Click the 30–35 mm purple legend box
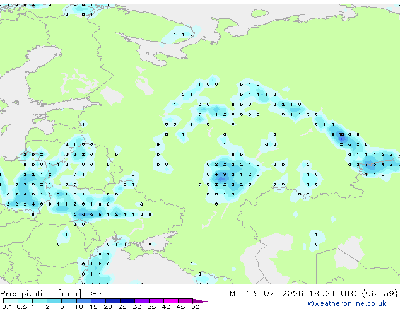The width and height of the screenshot is (400, 309). (x=142, y=301)
